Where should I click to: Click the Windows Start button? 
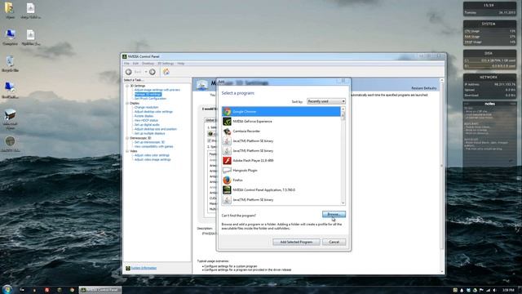click(7, 289)
